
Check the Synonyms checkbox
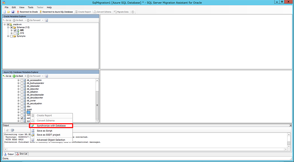12,36
